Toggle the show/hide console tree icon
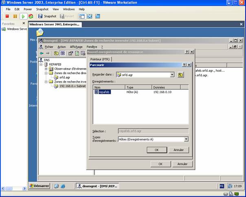The image size is (246, 197). click(x=63, y=53)
